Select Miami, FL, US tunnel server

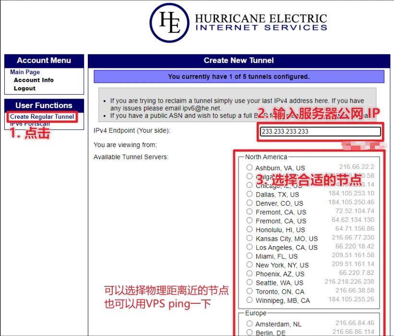click(x=249, y=256)
